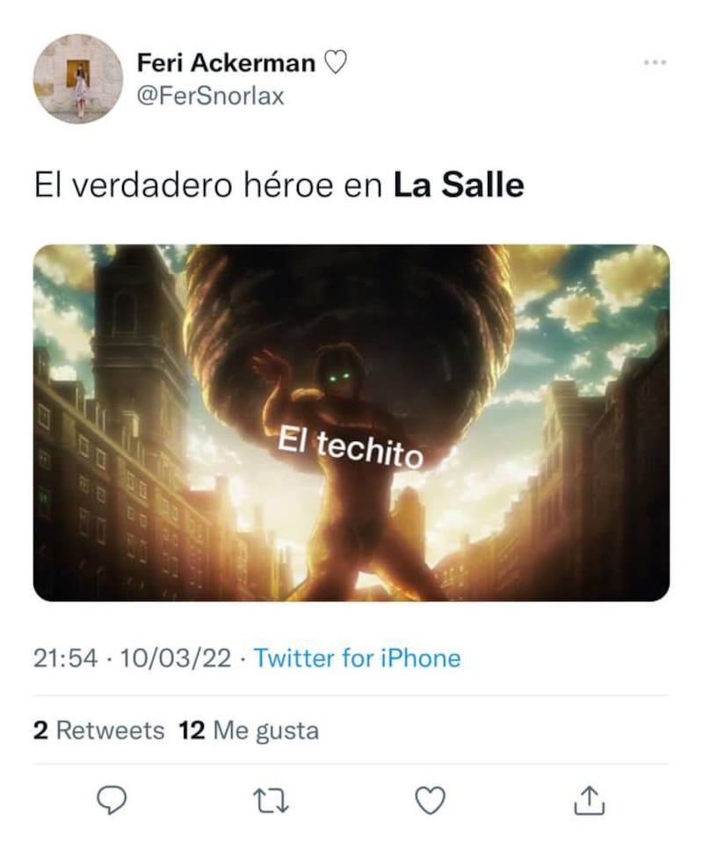This screenshot has height=862, width=703.
Task: Tap the retweet arrows icon
Action: [x=271, y=801]
